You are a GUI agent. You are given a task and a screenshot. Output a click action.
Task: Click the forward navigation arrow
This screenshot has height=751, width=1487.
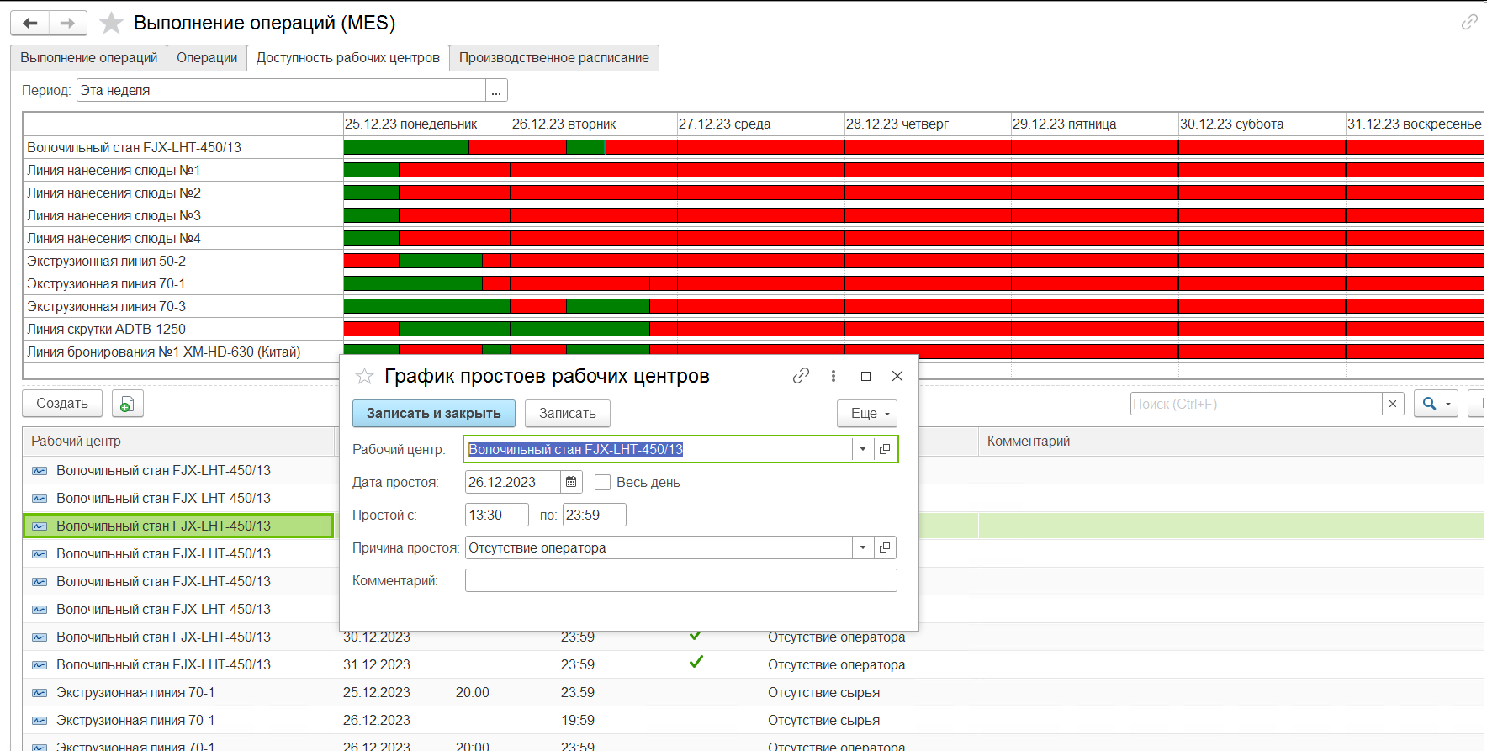pyautogui.click(x=68, y=23)
